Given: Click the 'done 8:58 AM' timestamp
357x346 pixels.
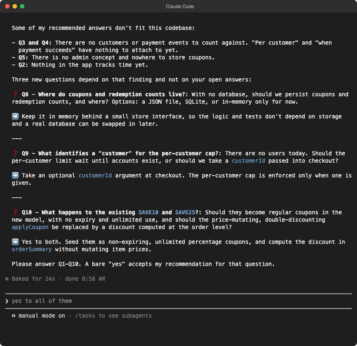Looking at the screenshot, I should 85,279.
